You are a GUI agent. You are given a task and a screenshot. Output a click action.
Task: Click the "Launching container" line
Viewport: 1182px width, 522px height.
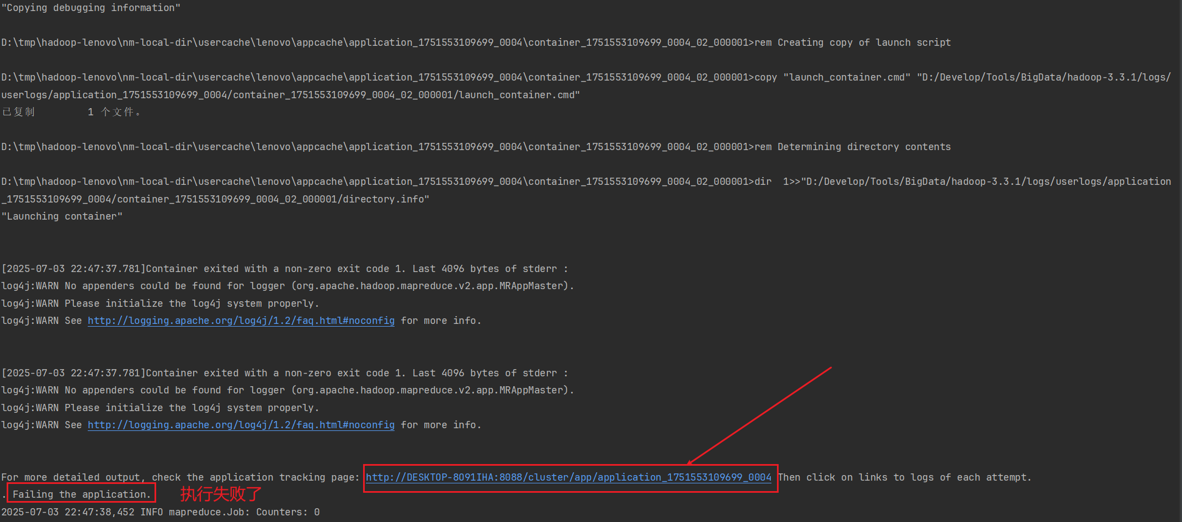pyautogui.click(x=62, y=216)
